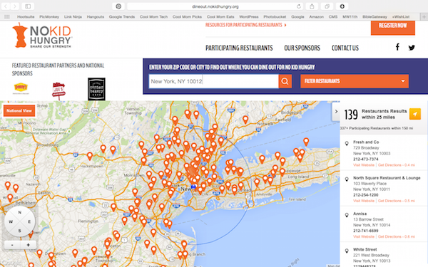Open the Google Trends bookmark

point(122,16)
